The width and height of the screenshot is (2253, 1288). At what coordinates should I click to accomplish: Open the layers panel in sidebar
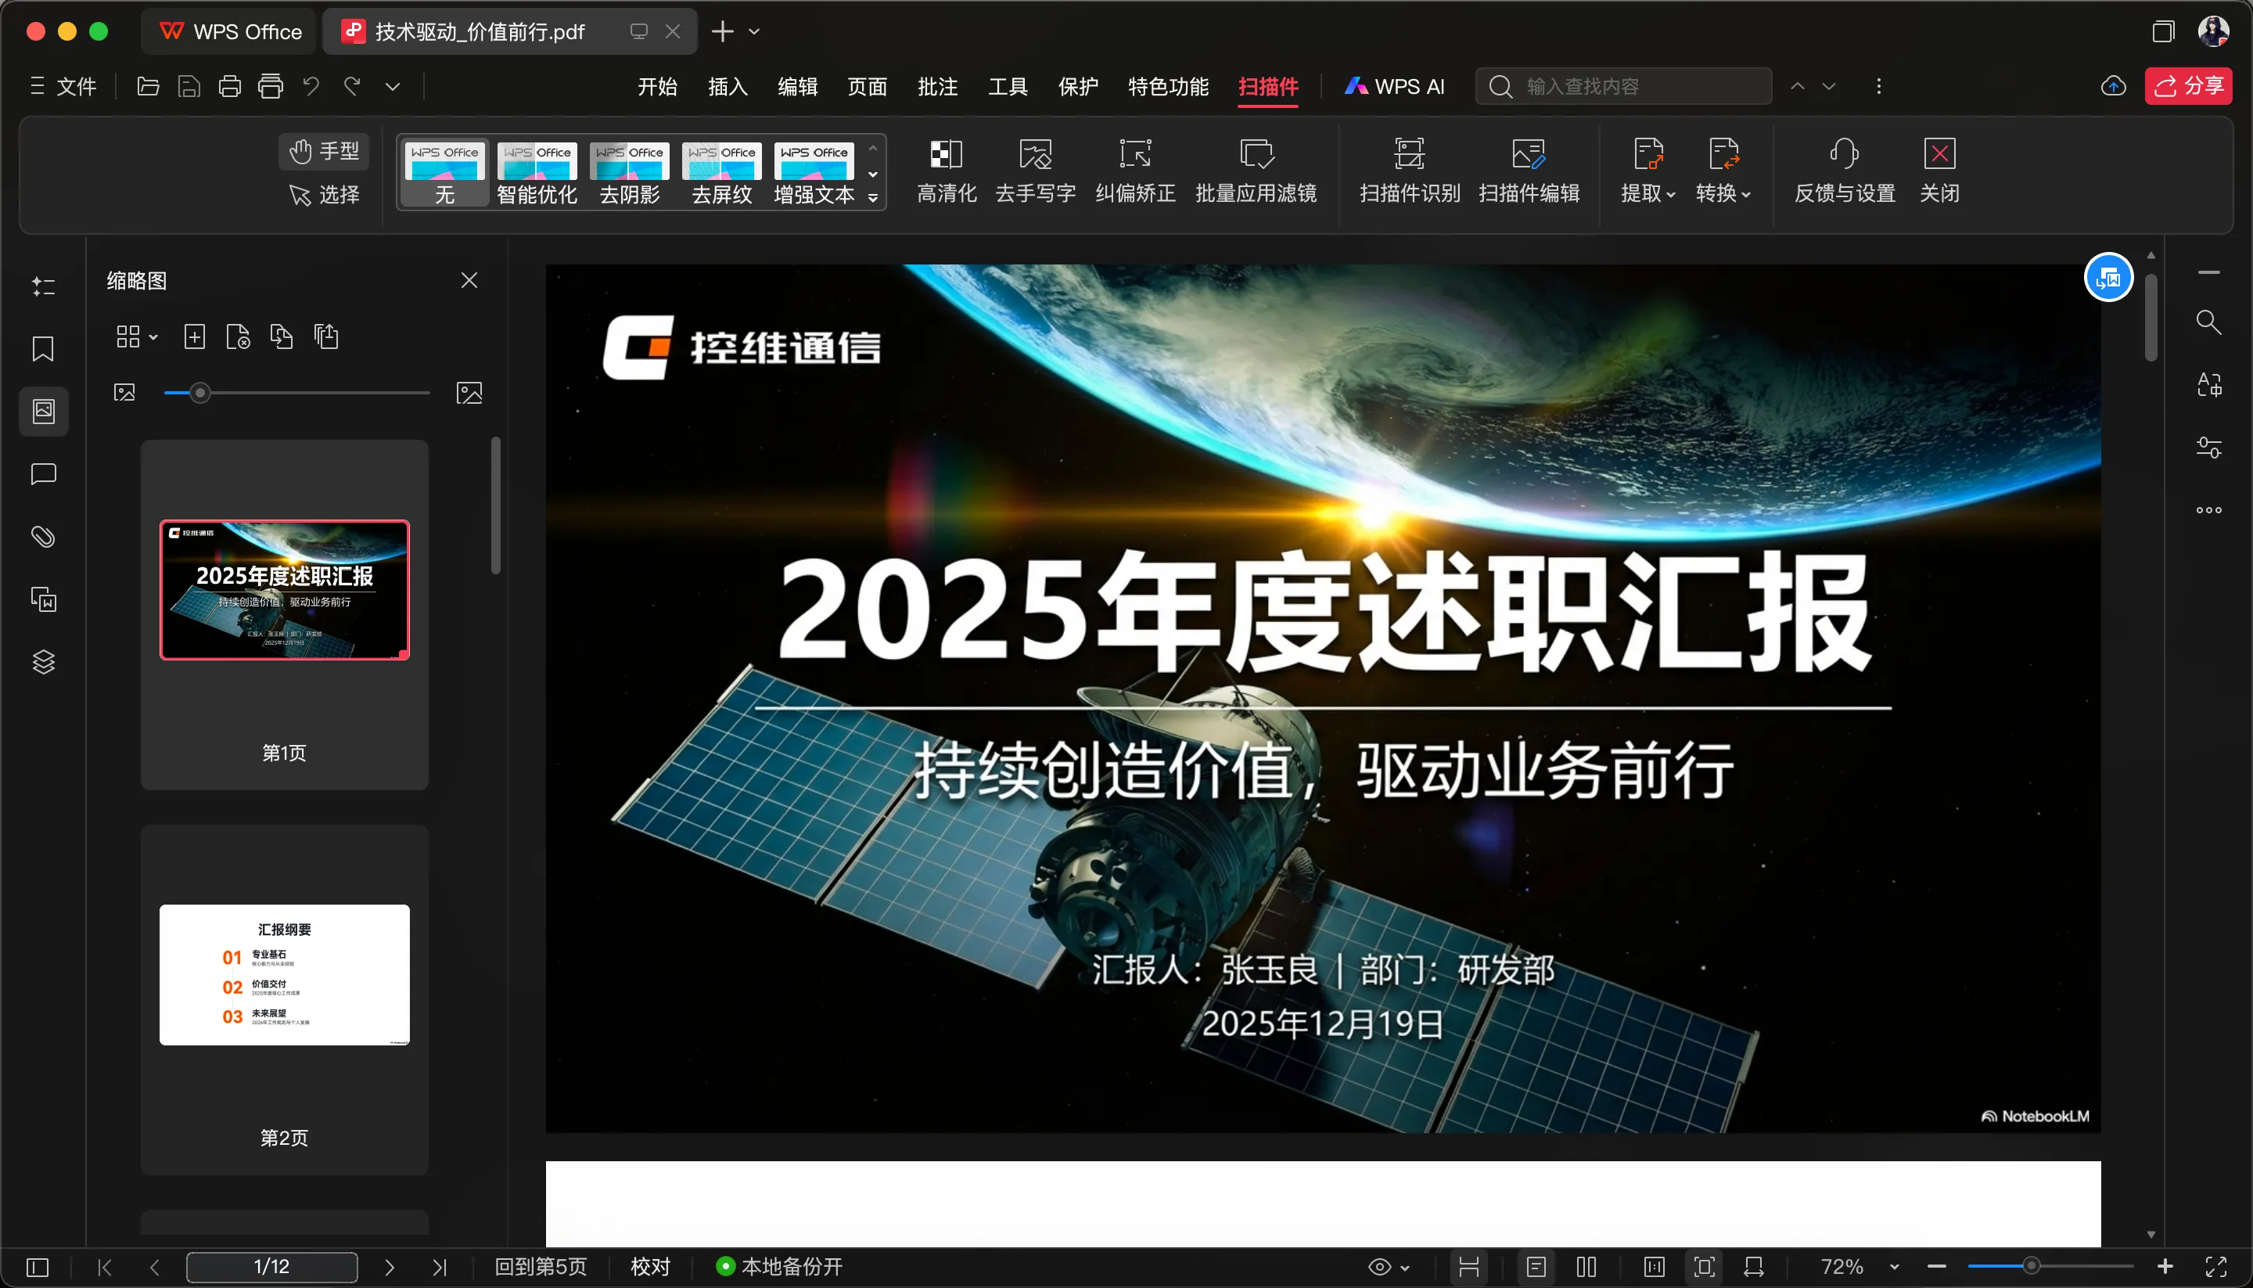click(x=43, y=662)
